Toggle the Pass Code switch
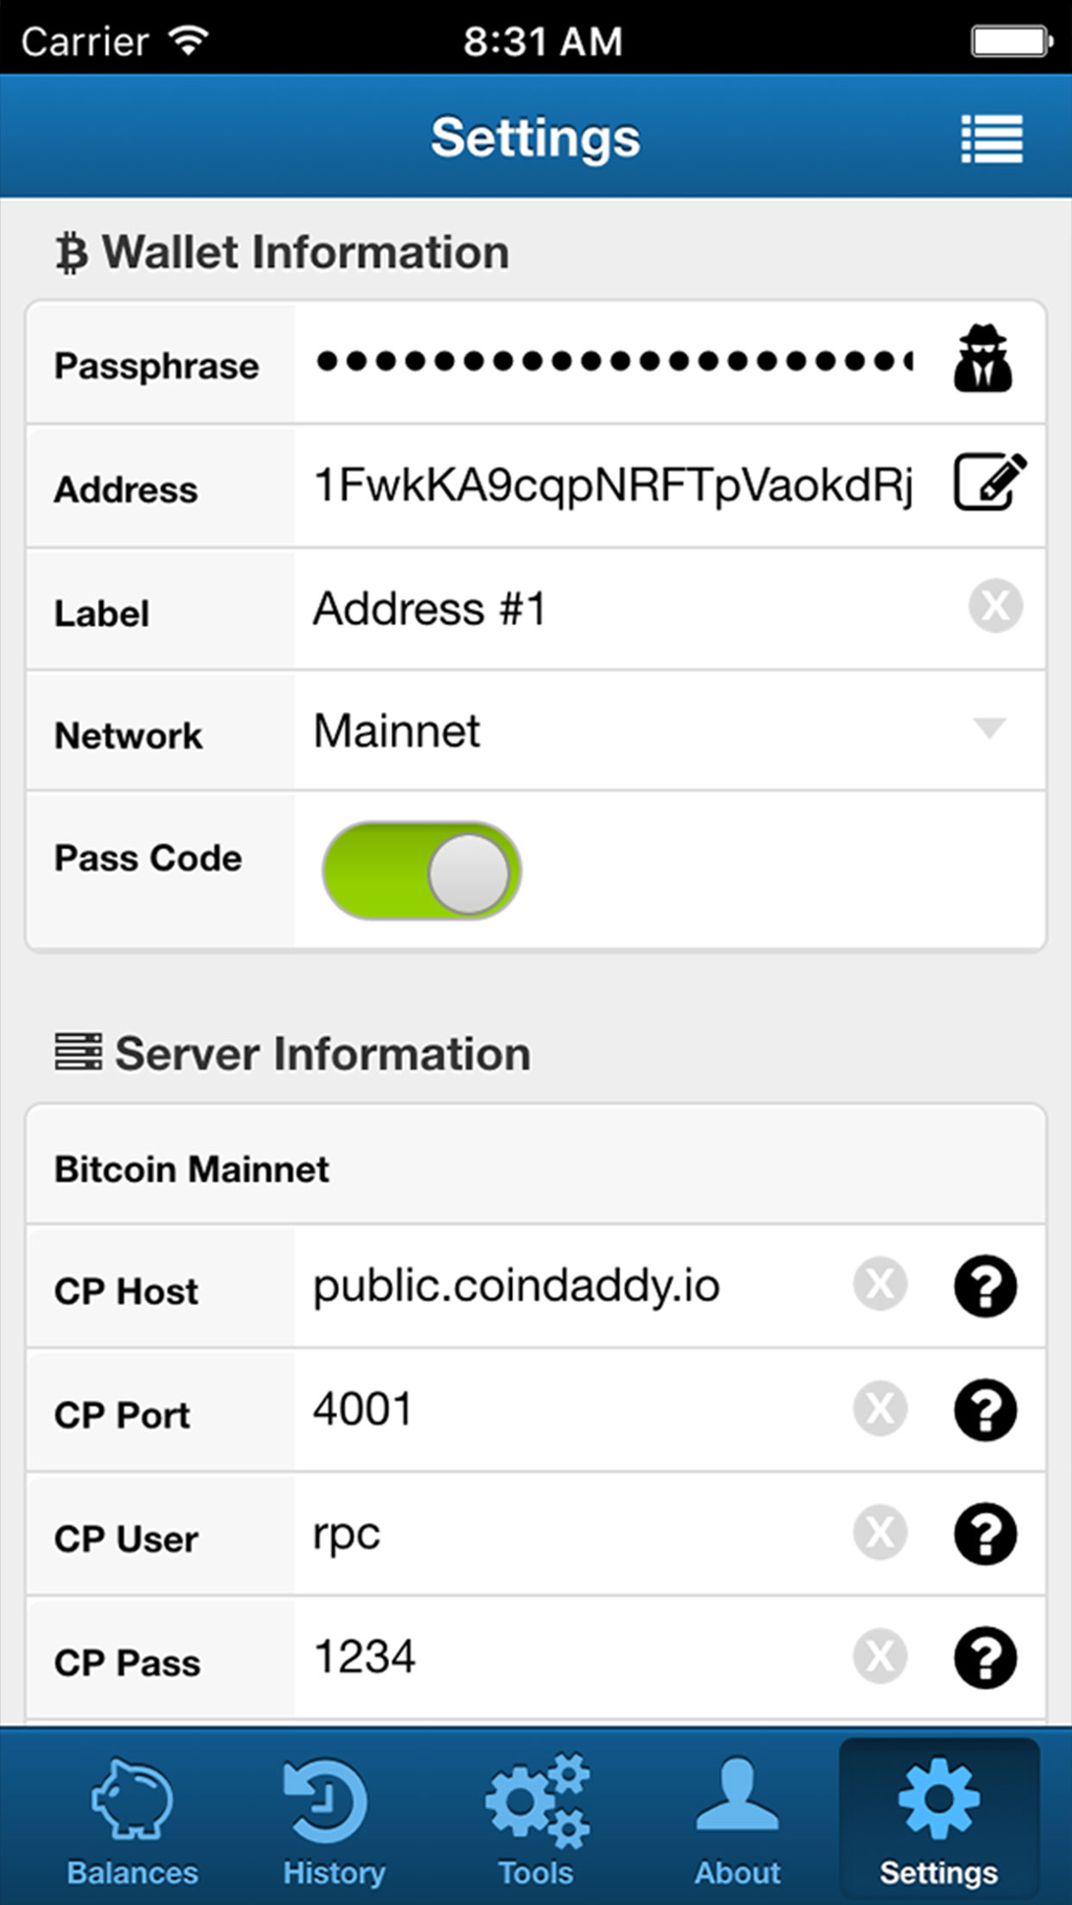 [421, 870]
